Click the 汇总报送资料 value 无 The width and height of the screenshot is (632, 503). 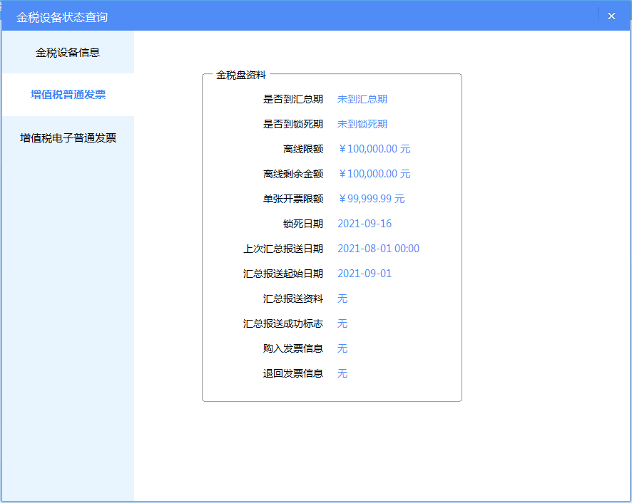[342, 299]
